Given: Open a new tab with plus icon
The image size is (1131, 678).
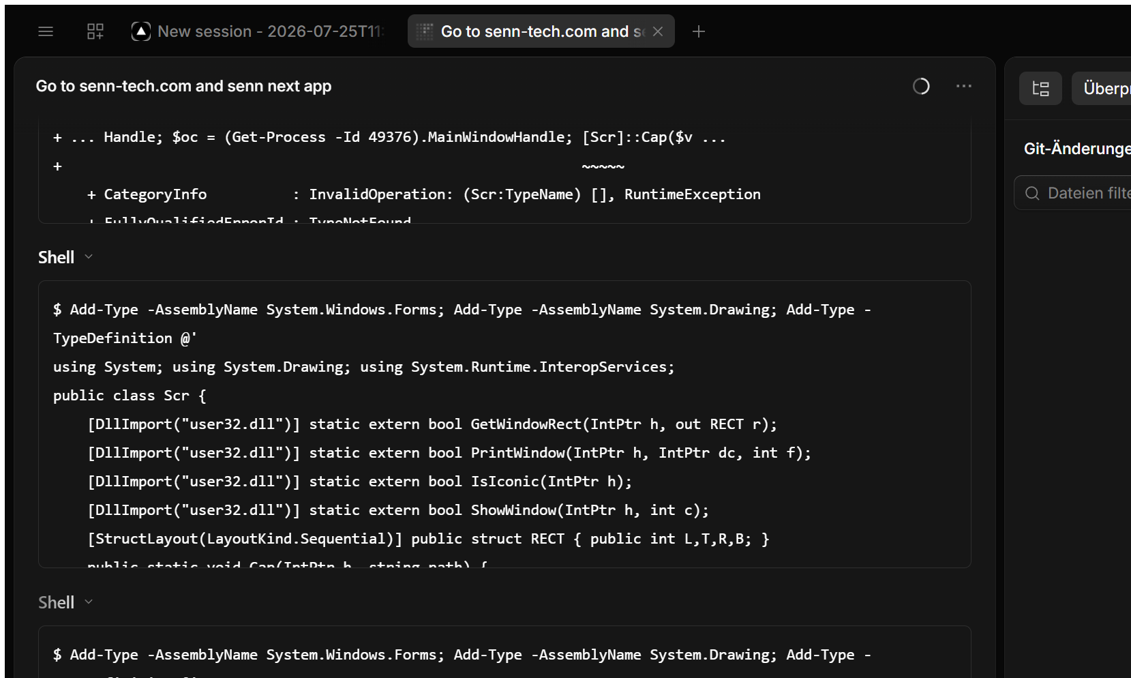Looking at the screenshot, I should point(699,31).
